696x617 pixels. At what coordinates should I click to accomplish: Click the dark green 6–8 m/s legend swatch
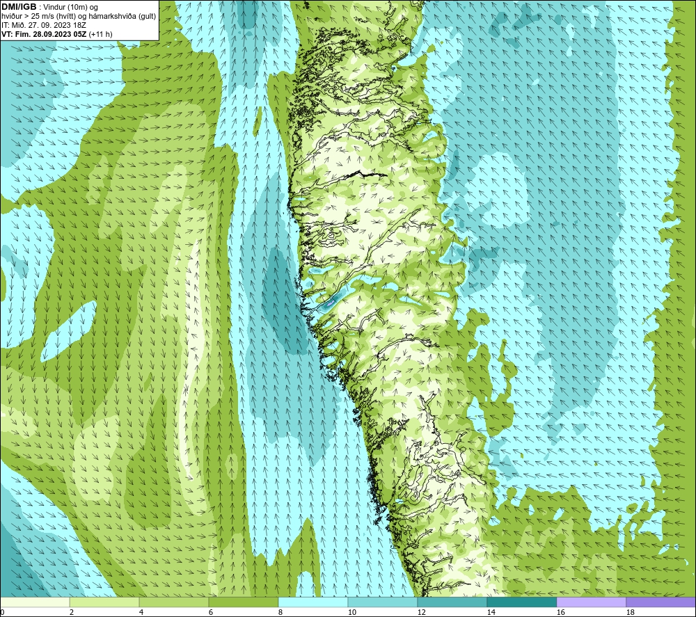pyautogui.click(x=244, y=602)
